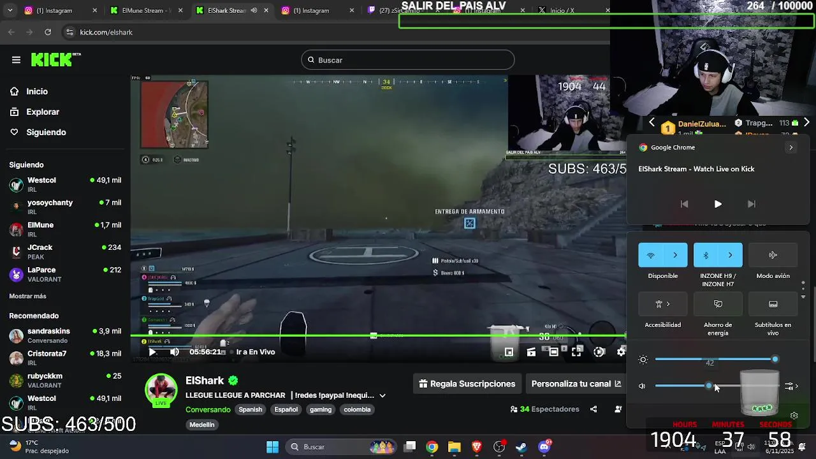
Task: Click Ir a En Vivo
Action: [256, 352]
